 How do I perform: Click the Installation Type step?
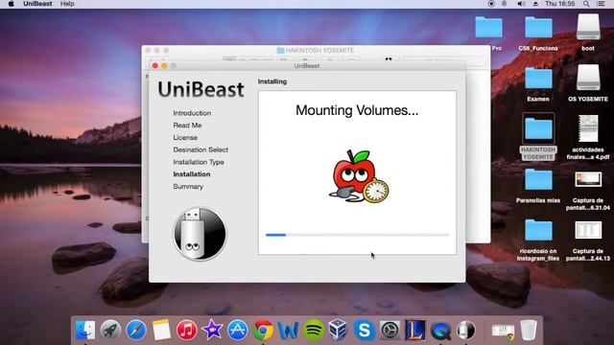[x=199, y=162]
